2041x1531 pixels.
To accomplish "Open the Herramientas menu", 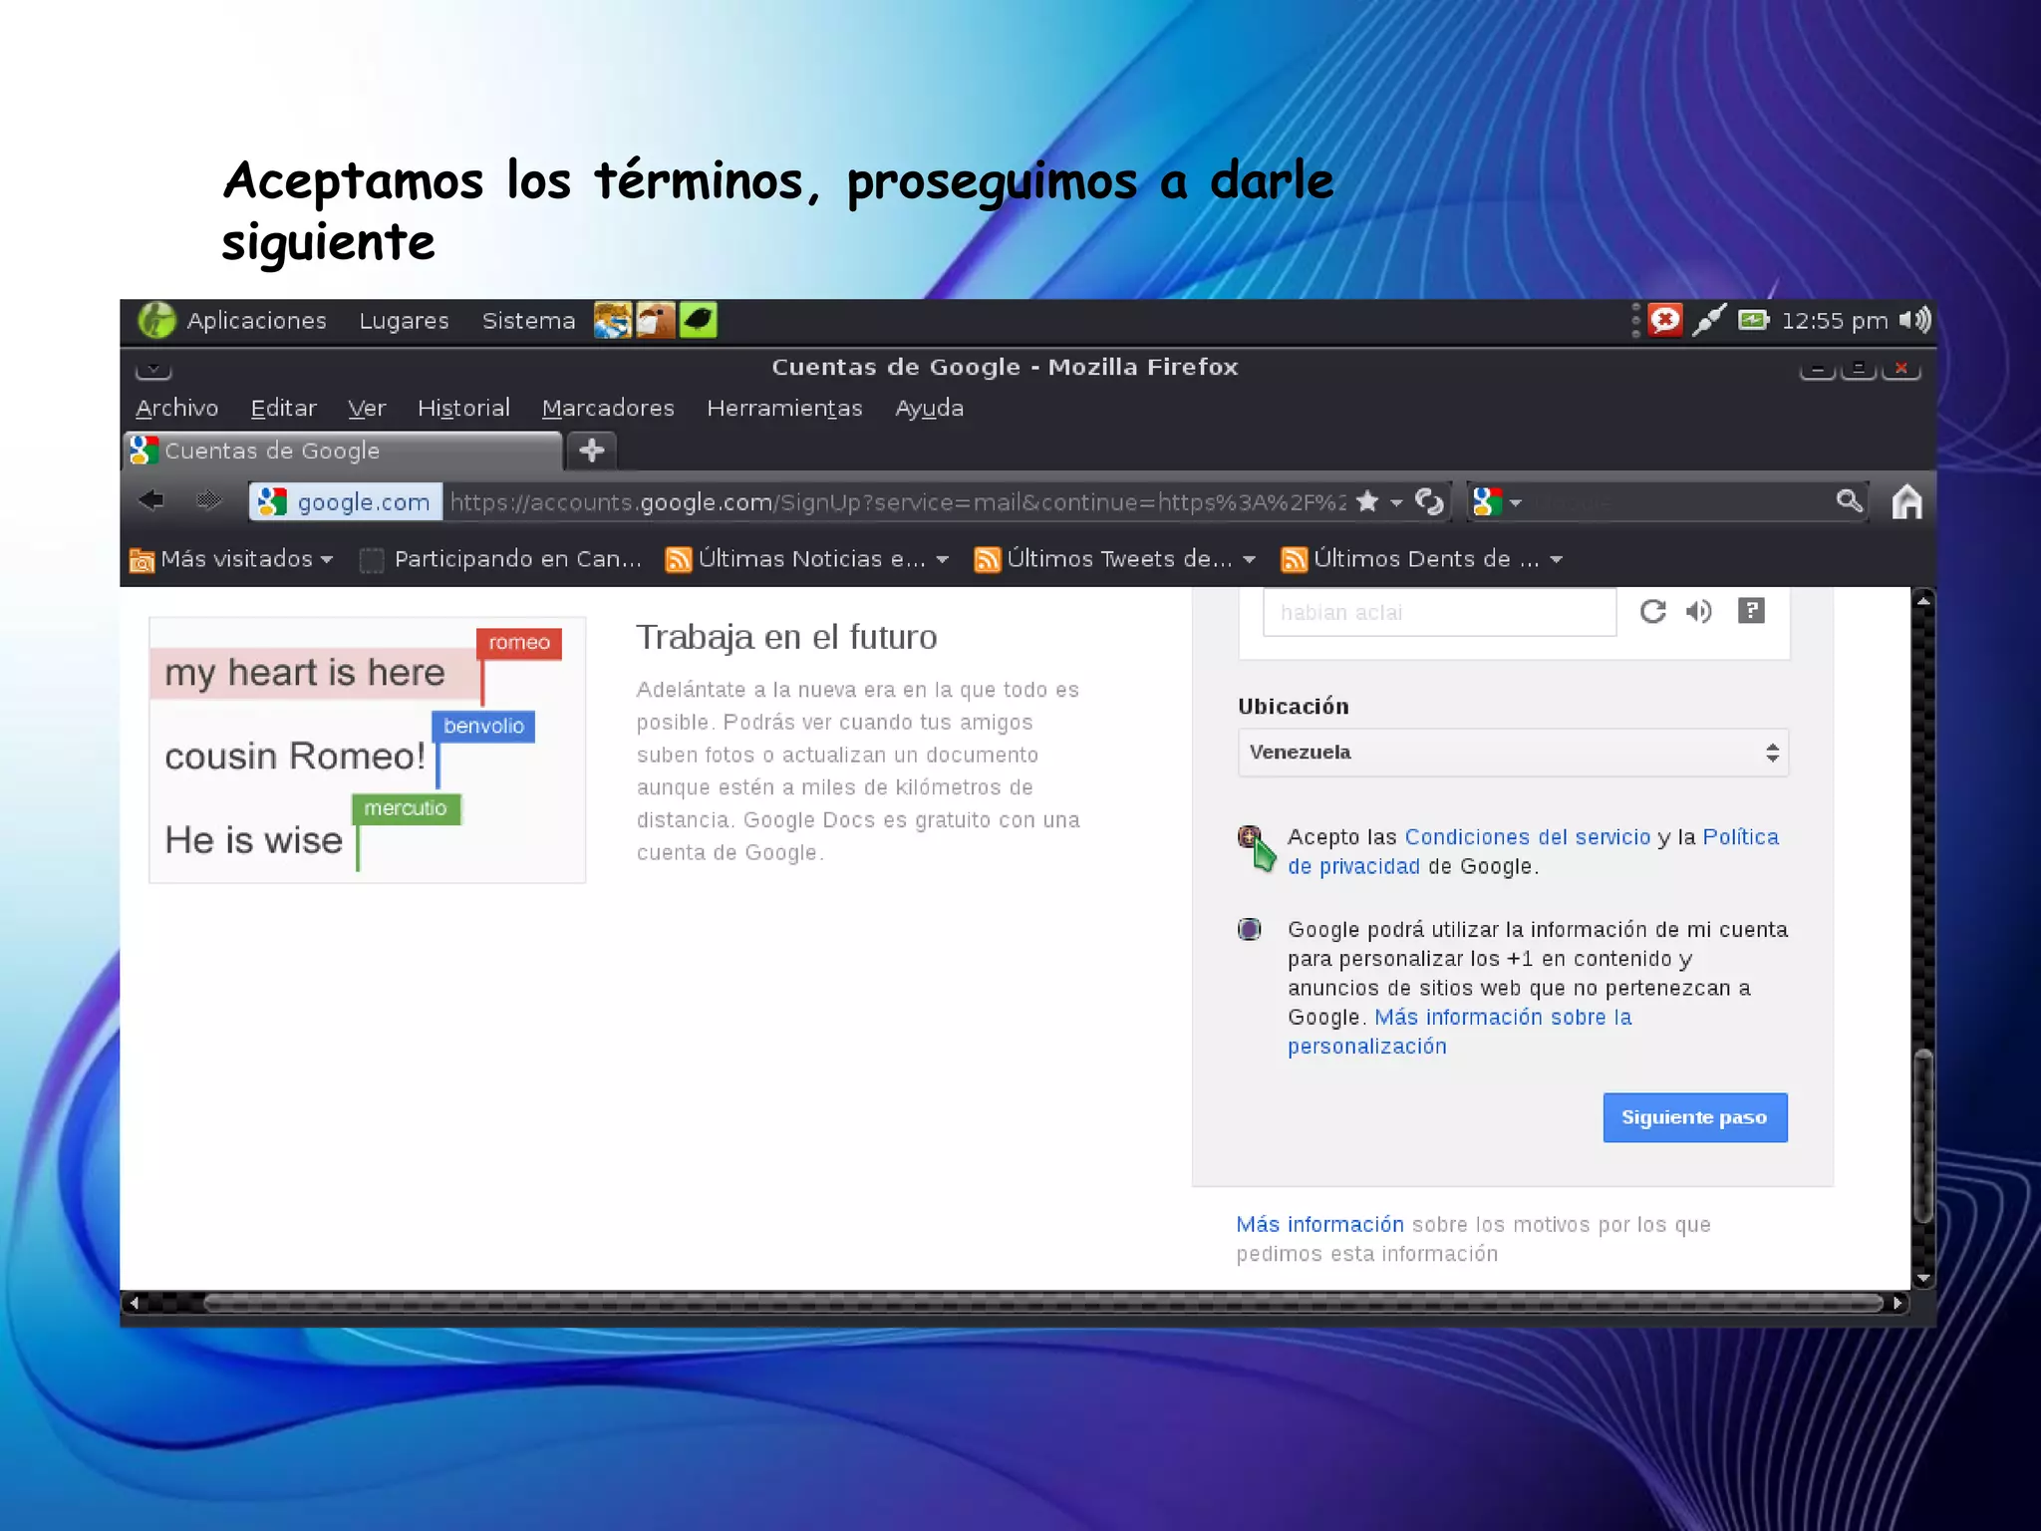I will [x=784, y=408].
